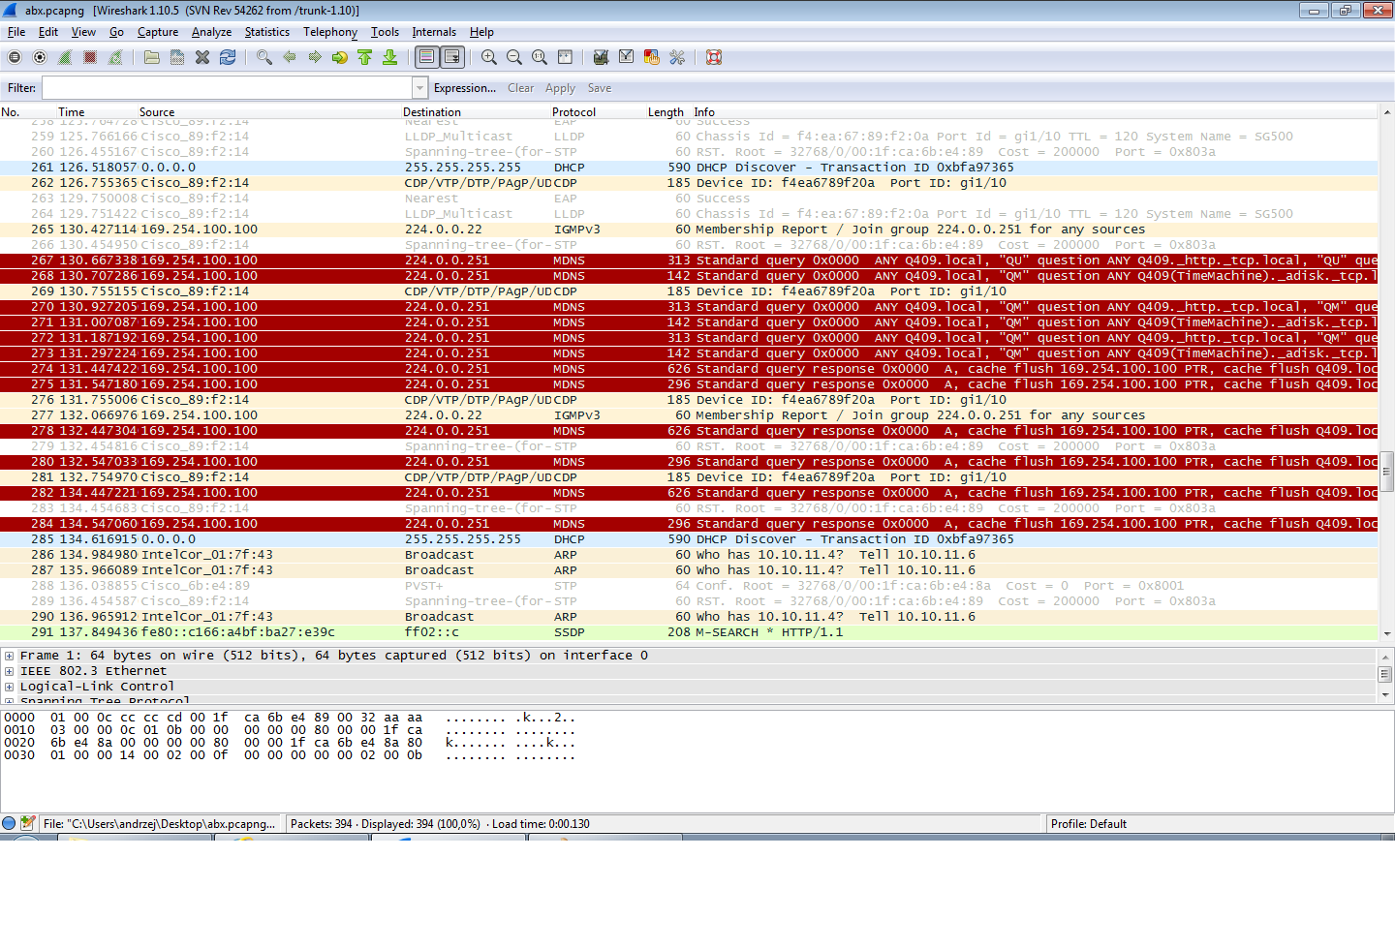Start a new live capture

[x=65, y=57]
